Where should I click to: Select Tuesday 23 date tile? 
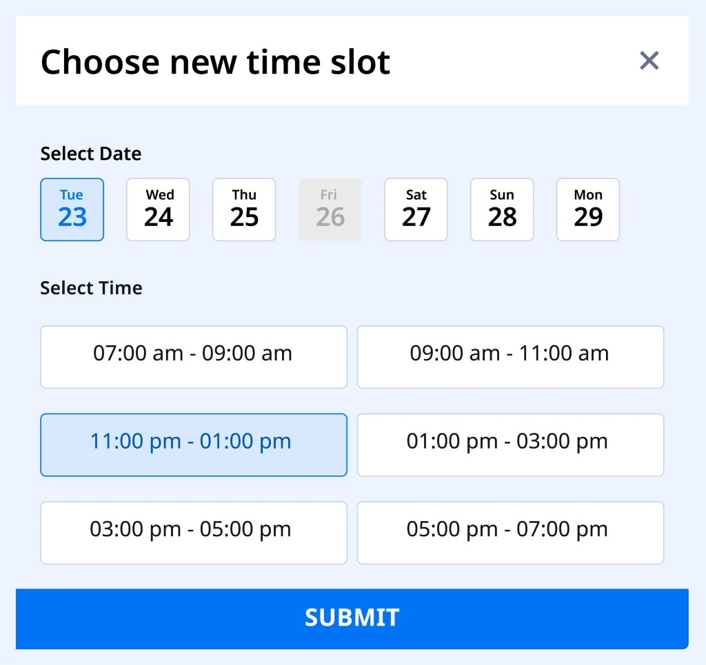[x=72, y=209]
